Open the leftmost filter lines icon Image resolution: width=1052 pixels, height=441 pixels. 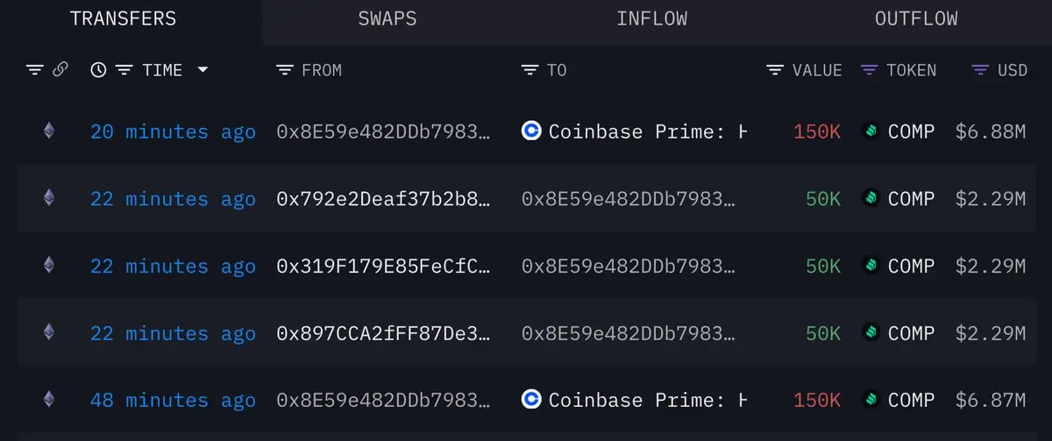[35, 70]
